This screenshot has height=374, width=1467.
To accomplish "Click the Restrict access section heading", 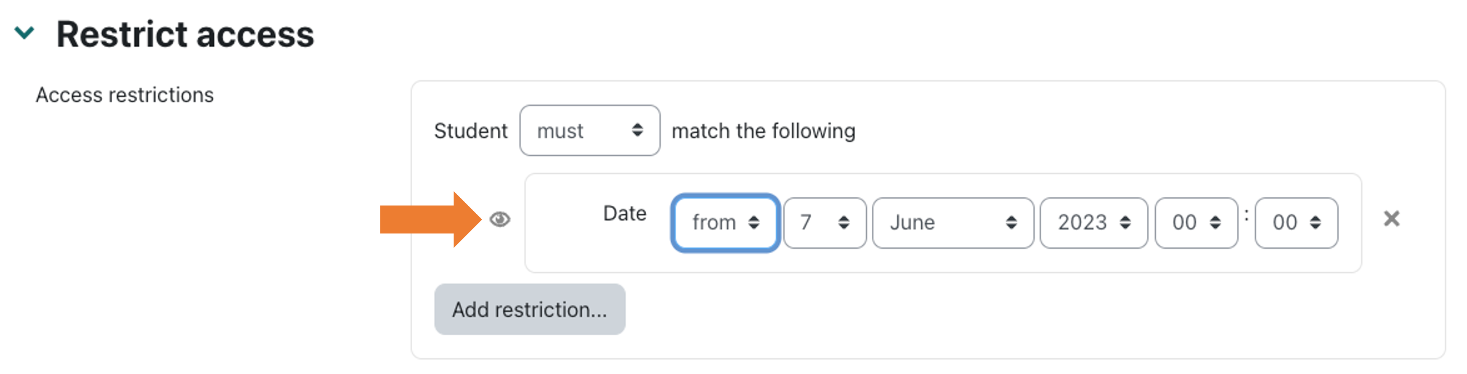I will tap(185, 34).
